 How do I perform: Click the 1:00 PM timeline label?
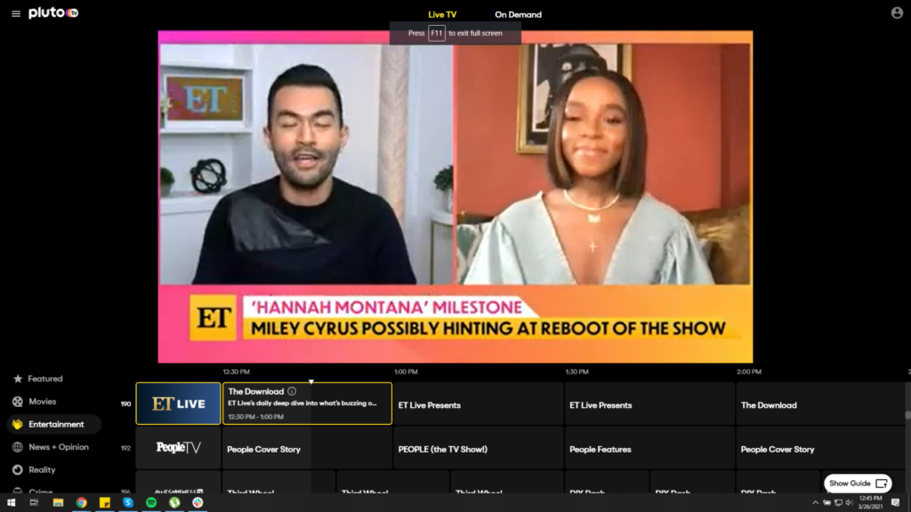pos(406,372)
